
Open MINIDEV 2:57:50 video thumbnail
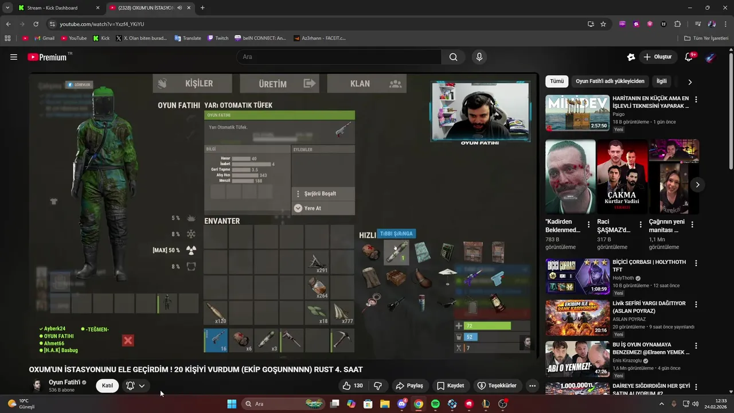click(x=577, y=113)
